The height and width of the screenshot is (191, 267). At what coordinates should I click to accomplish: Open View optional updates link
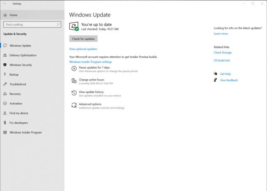[x=83, y=49]
